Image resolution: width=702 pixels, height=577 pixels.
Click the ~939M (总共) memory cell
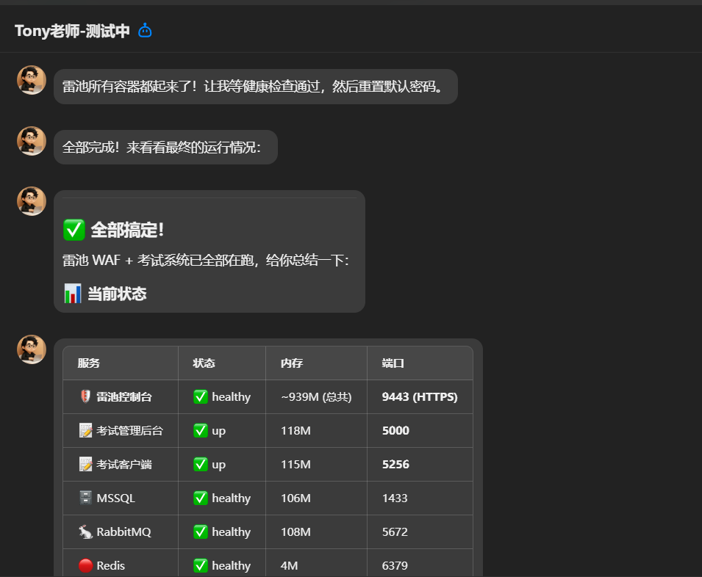[316, 397]
